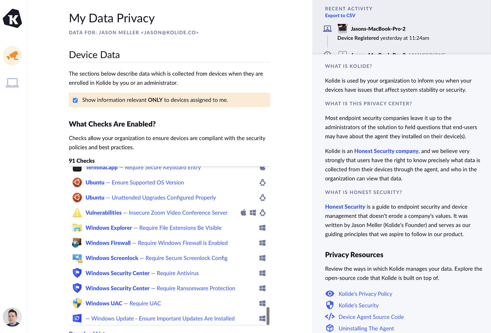Click the Linux icon beside Unattended Upgrades check
The width and height of the screenshot is (491, 333).
262,197
